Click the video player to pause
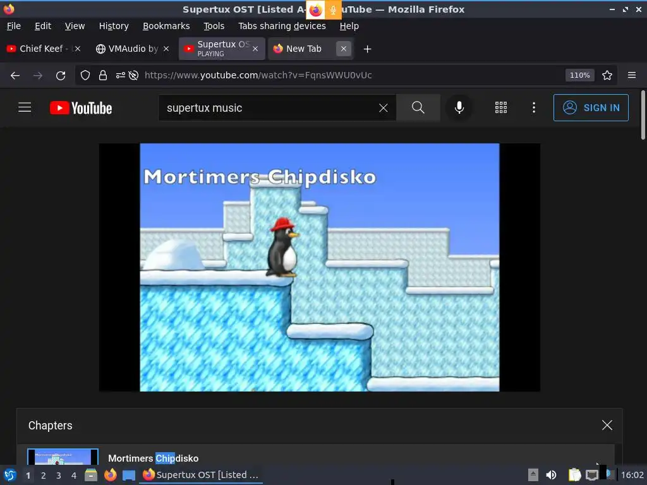 (319, 267)
